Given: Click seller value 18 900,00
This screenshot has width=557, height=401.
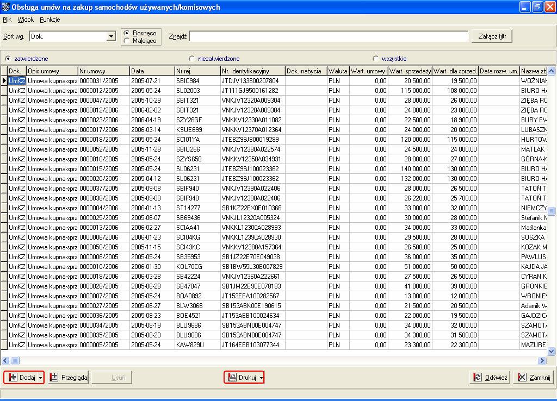Looking at the screenshot, I should tap(455, 120).
